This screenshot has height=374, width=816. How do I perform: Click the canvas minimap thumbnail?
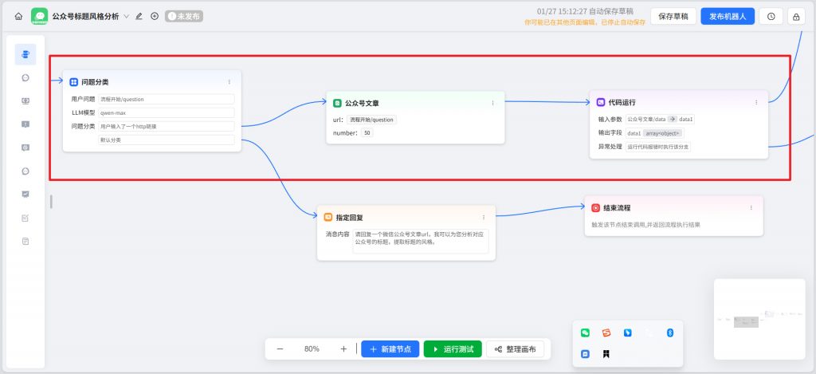(x=759, y=319)
